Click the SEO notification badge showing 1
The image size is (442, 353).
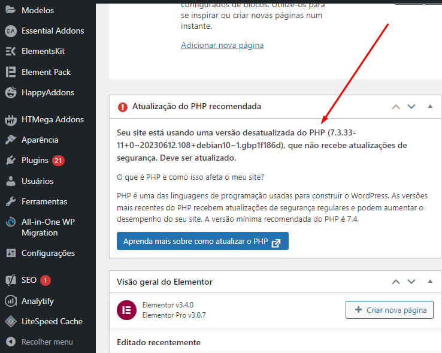tap(46, 280)
